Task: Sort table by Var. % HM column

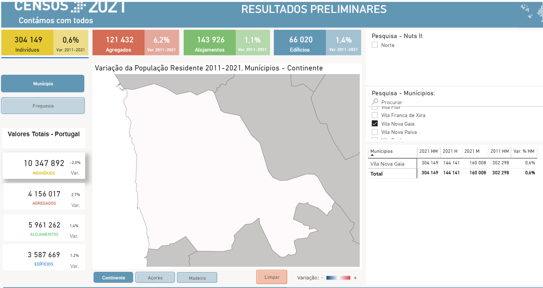Action: [x=524, y=151]
